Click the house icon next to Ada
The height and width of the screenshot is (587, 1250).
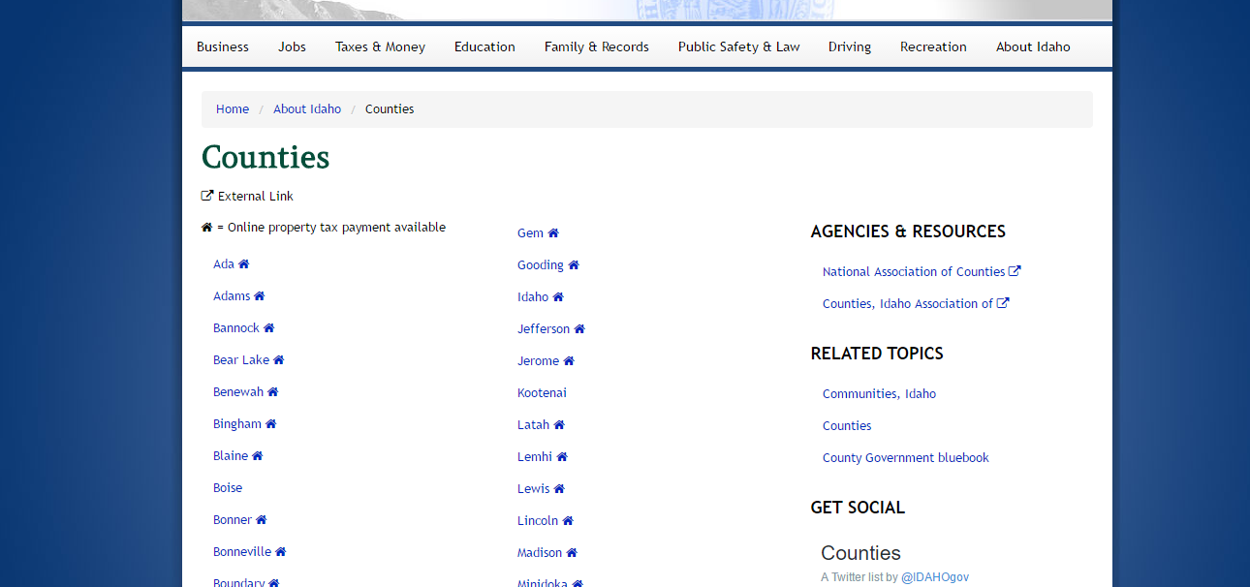tap(244, 264)
